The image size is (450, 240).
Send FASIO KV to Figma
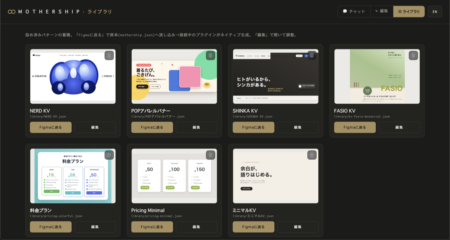355,127
